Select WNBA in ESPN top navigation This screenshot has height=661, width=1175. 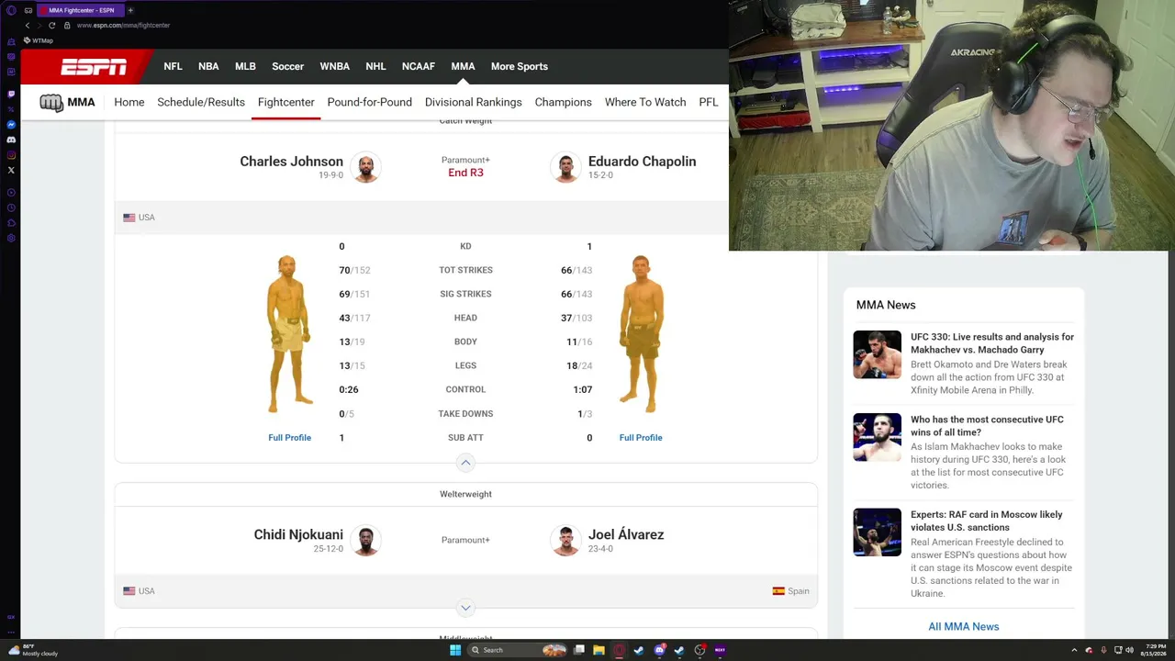[x=334, y=66]
